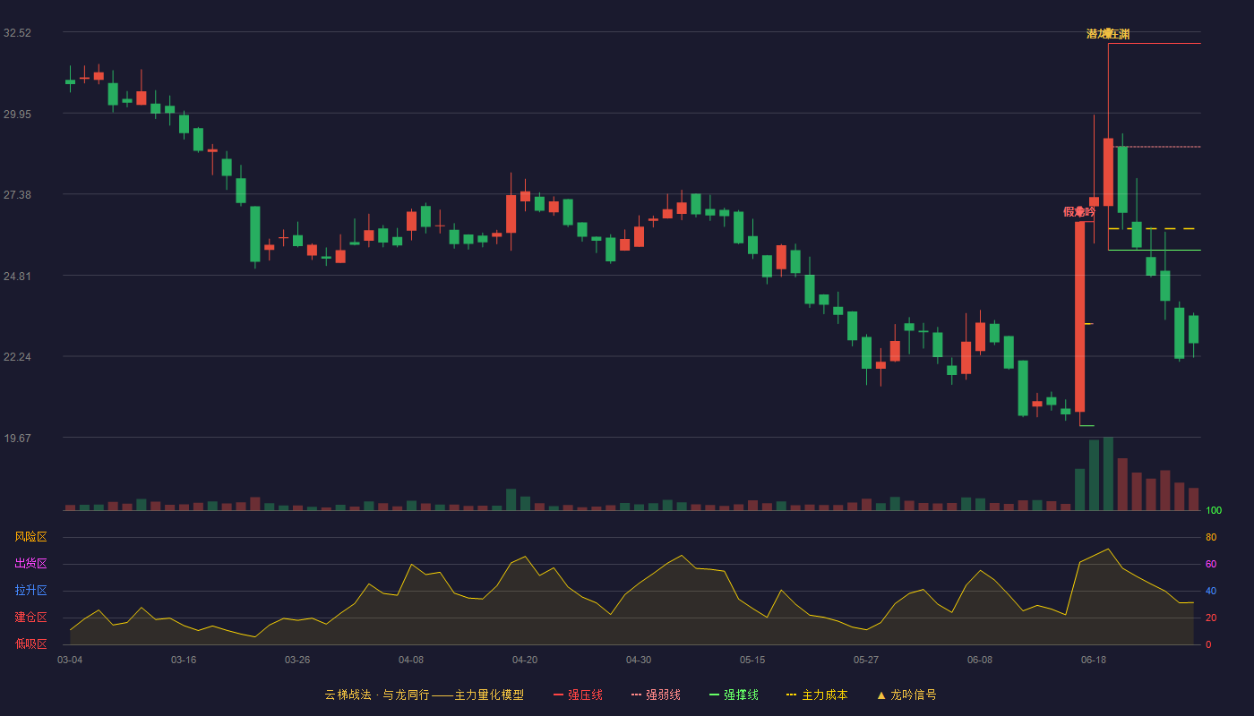The height and width of the screenshot is (716, 1254).
Task: Click the 风险区 zone label
Action: pos(30,537)
